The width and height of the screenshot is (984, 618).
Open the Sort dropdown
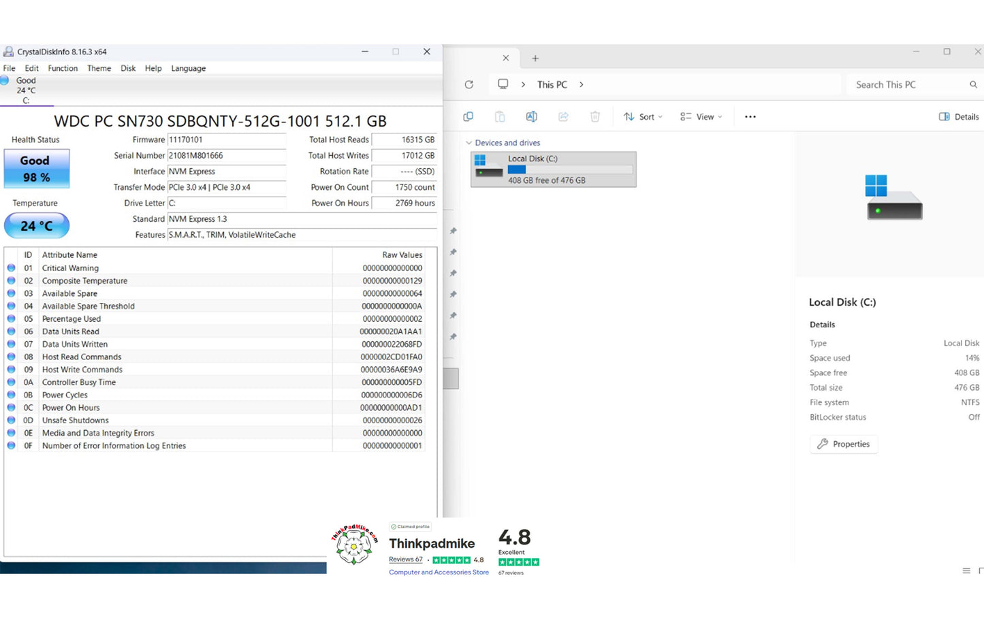click(643, 117)
